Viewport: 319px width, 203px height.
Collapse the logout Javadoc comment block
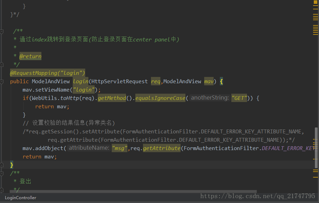(x=2, y=173)
